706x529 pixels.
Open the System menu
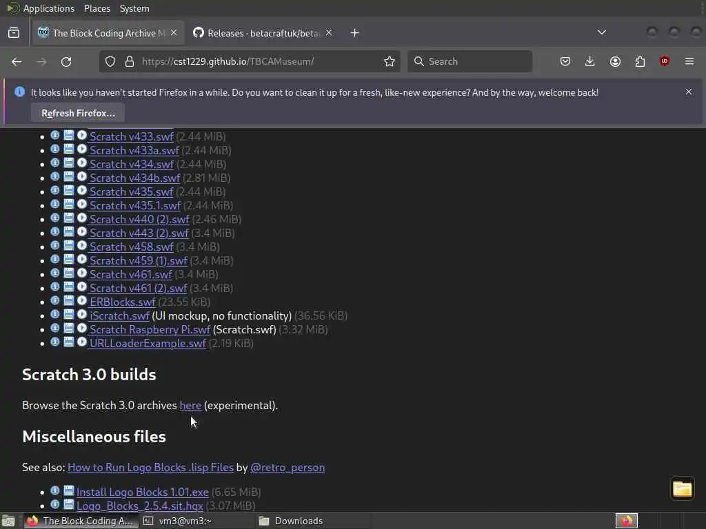[x=134, y=8]
